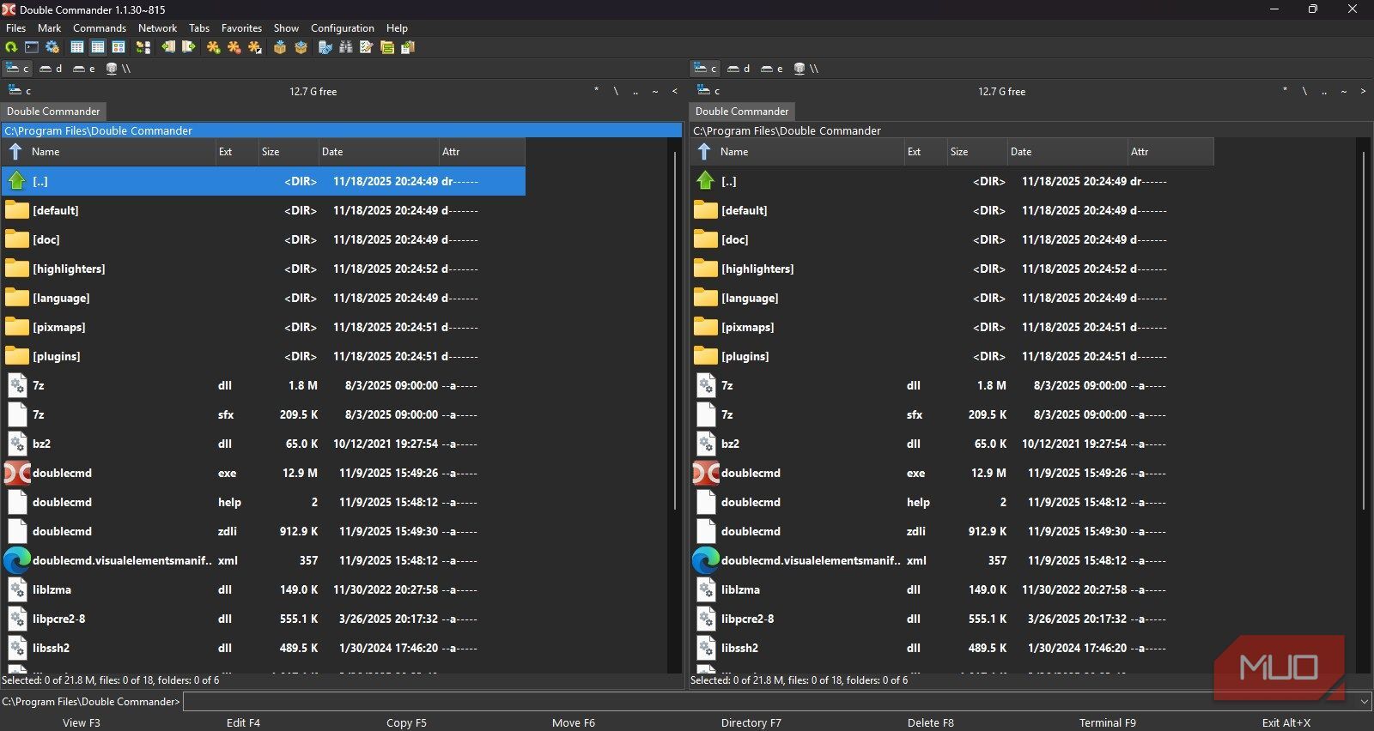
Task: Click the unselect group (asterisk minus) icon
Action: pyautogui.click(x=234, y=47)
